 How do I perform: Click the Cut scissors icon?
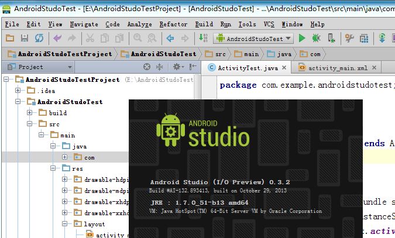click(90, 38)
